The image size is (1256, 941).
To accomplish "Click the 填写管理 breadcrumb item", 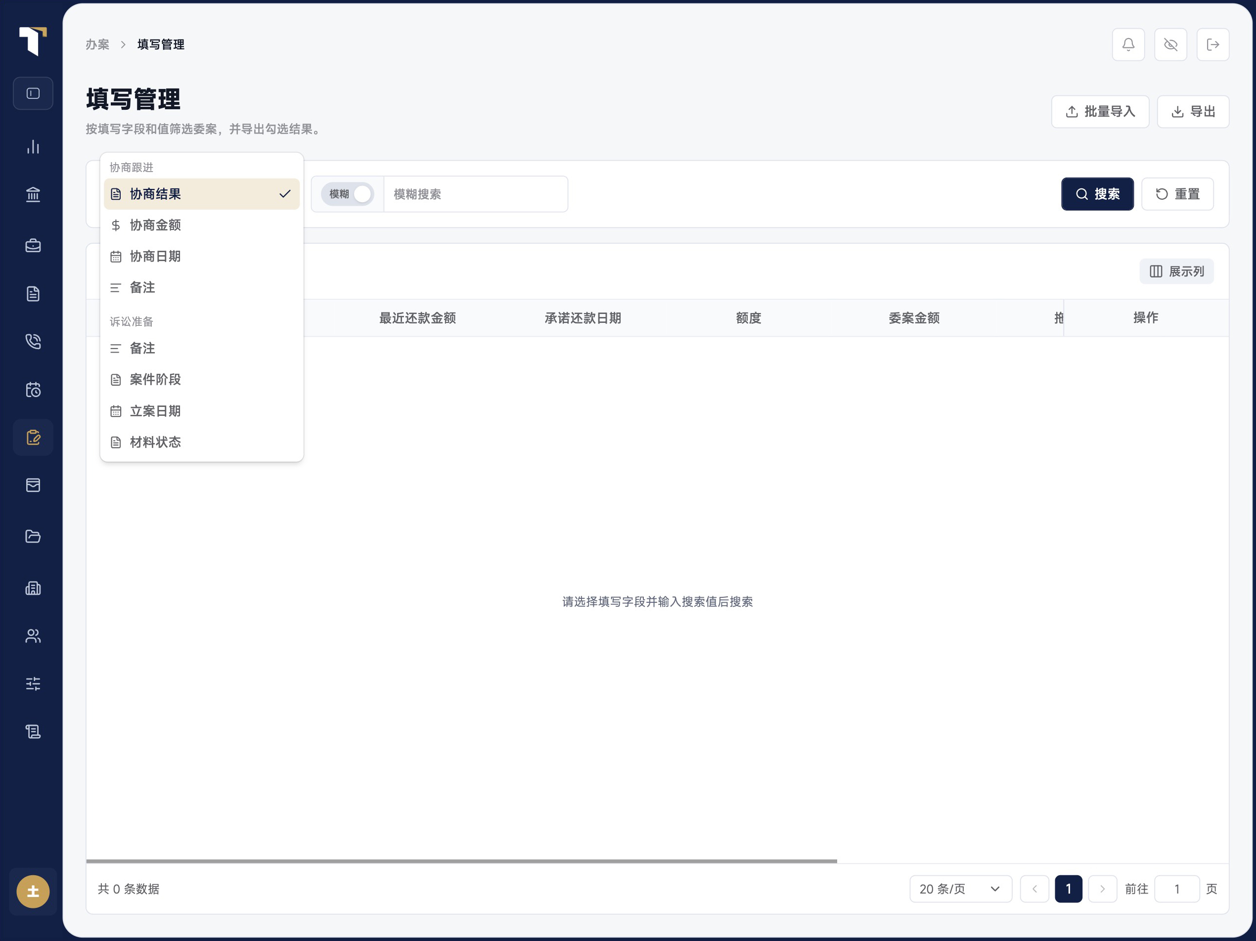I will [x=161, y=45].
